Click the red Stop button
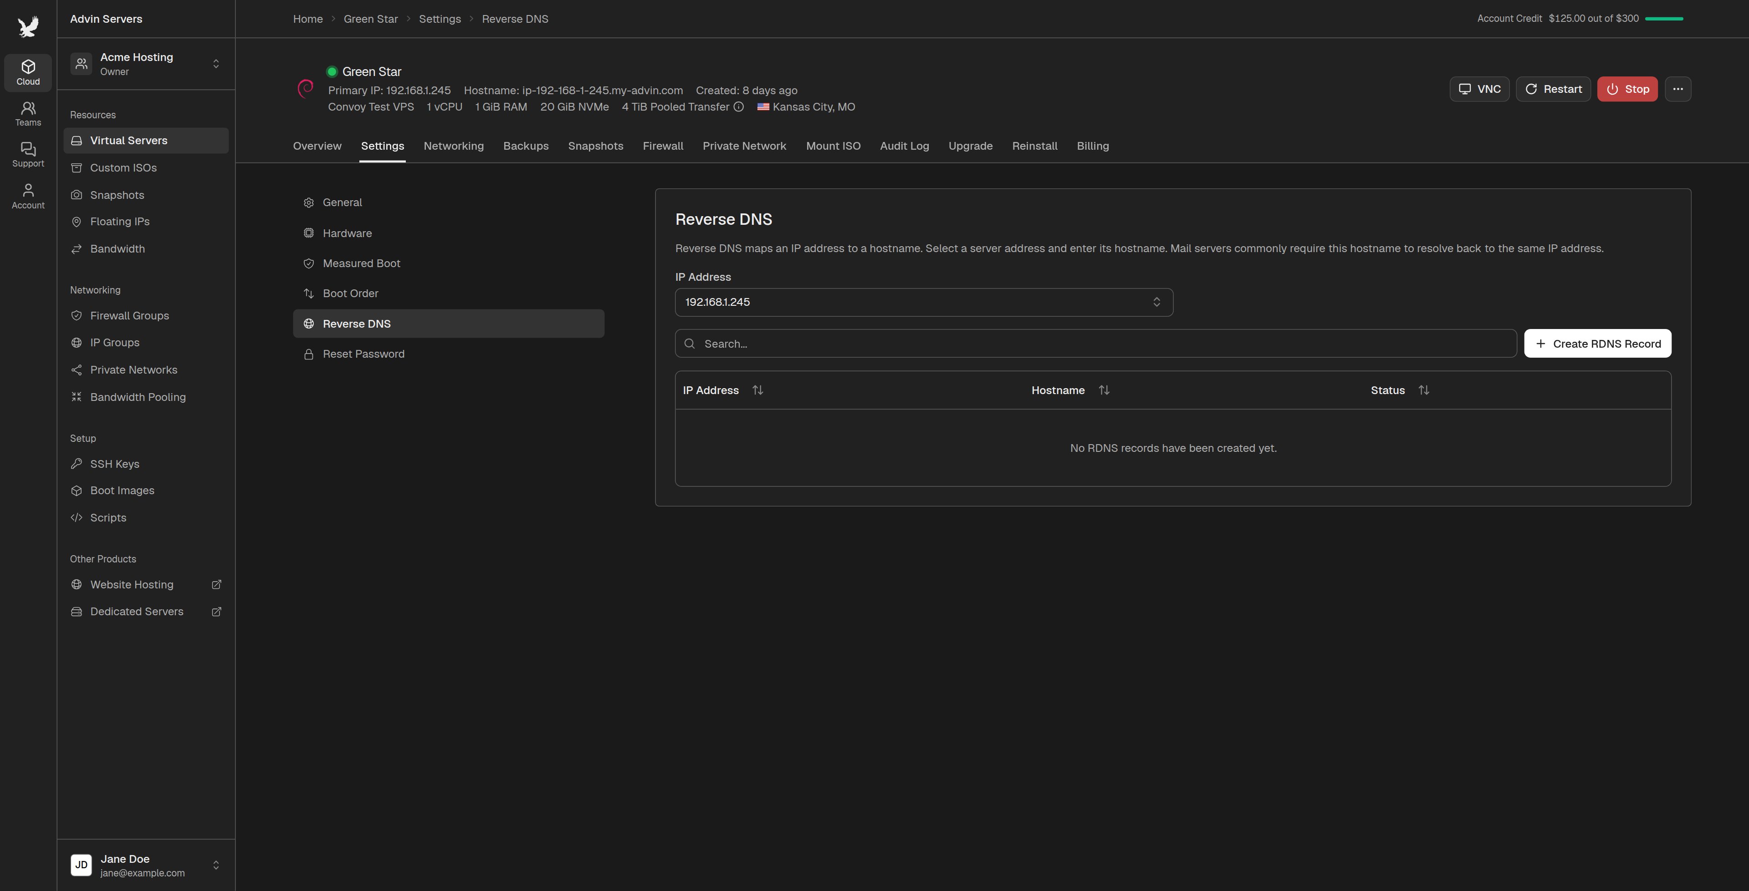The image size is (1749, 891). (x=1627, y=89)
